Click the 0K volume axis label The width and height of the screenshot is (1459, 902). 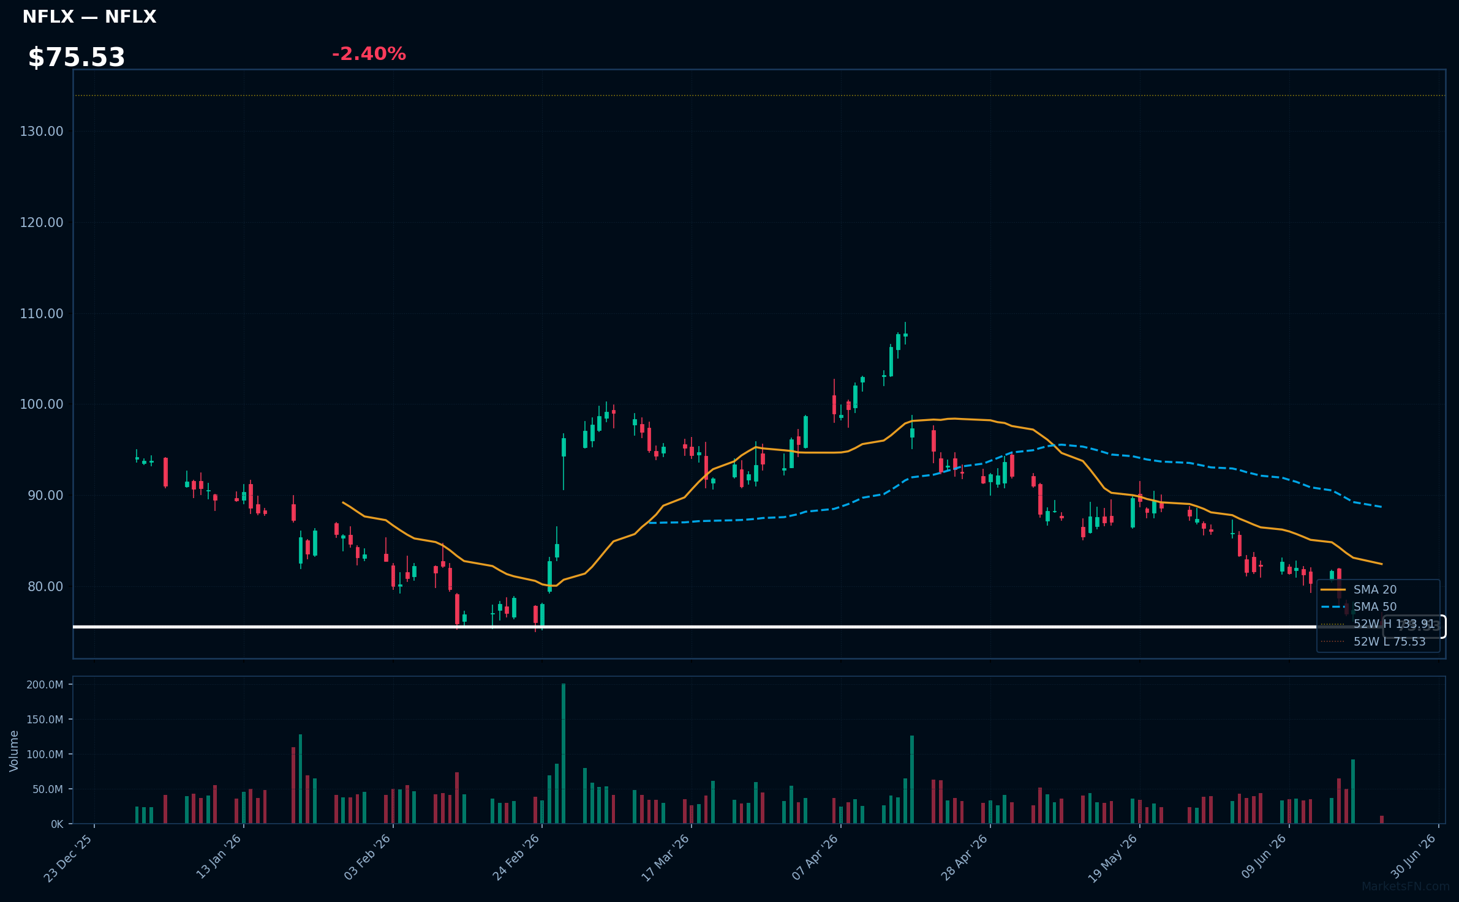57,824
